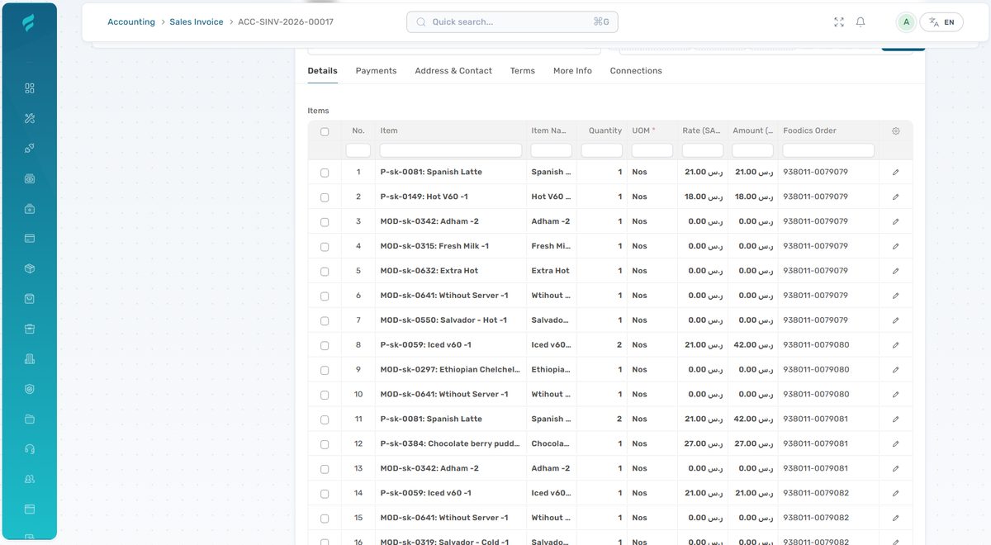991x545 pixels.
Task: Check the select-all checkbox in table header
Action: tap(325, 130)
